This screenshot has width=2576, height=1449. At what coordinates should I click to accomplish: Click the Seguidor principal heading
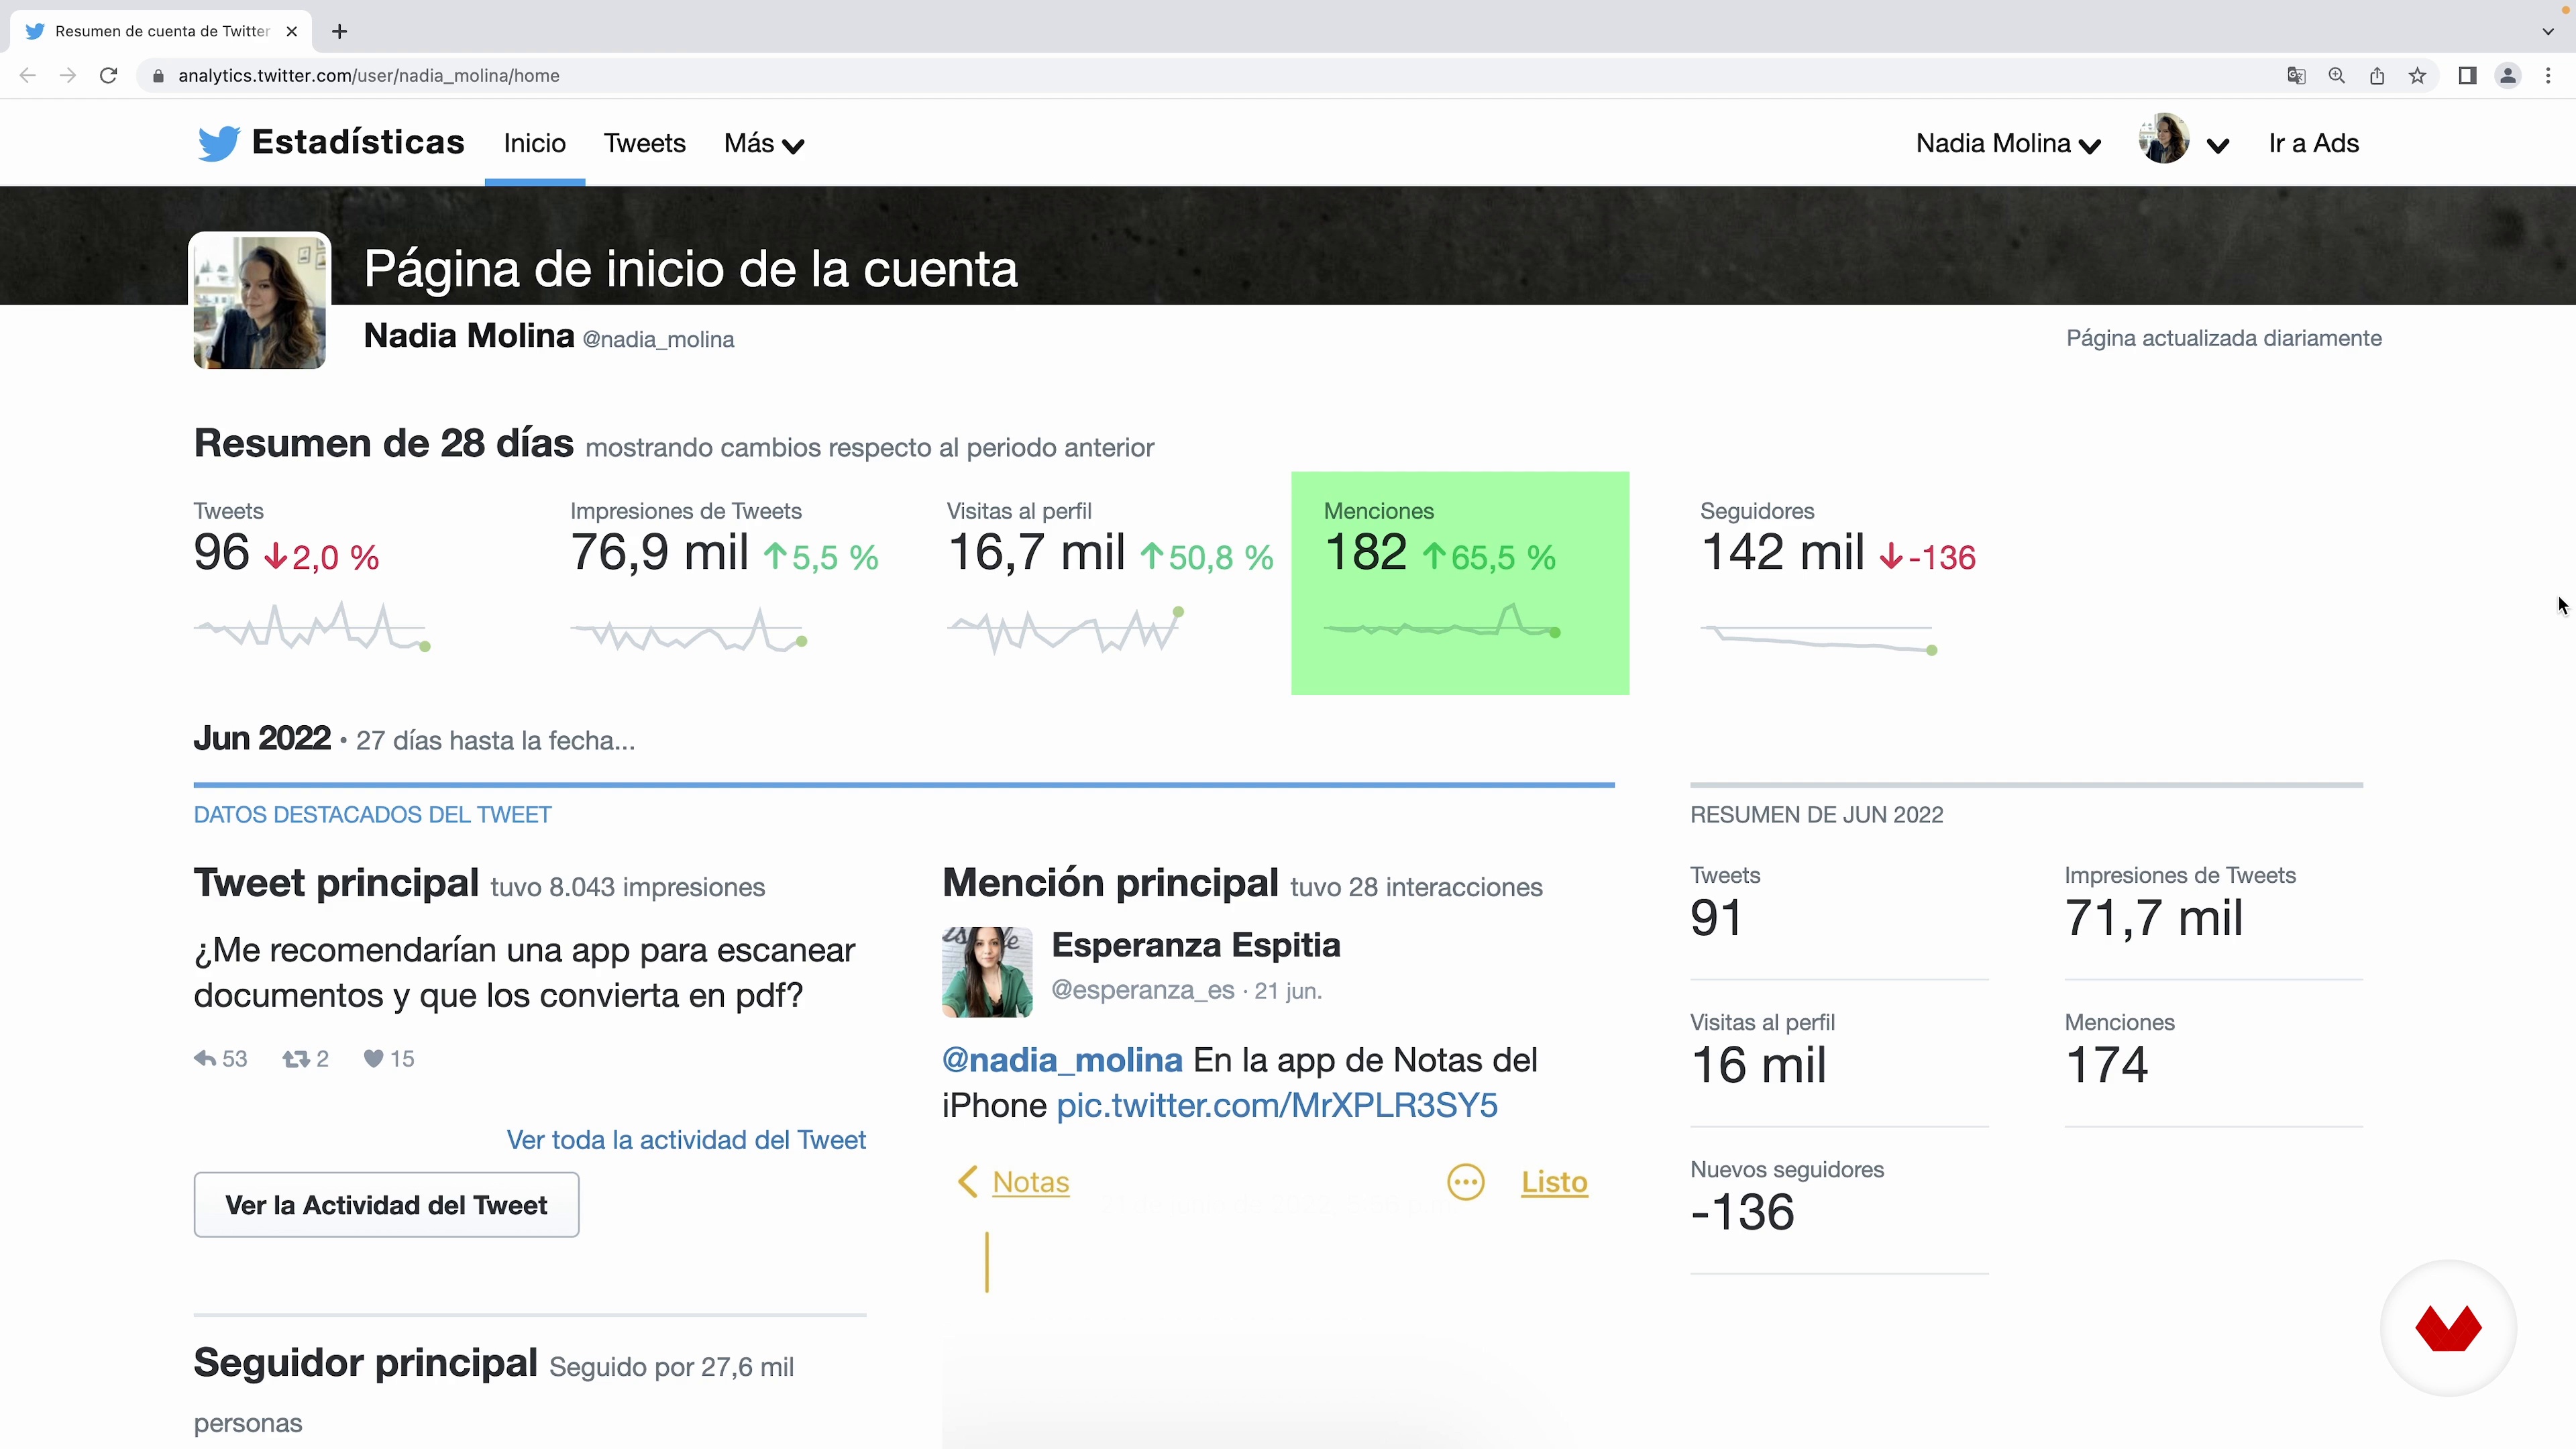366,1363
